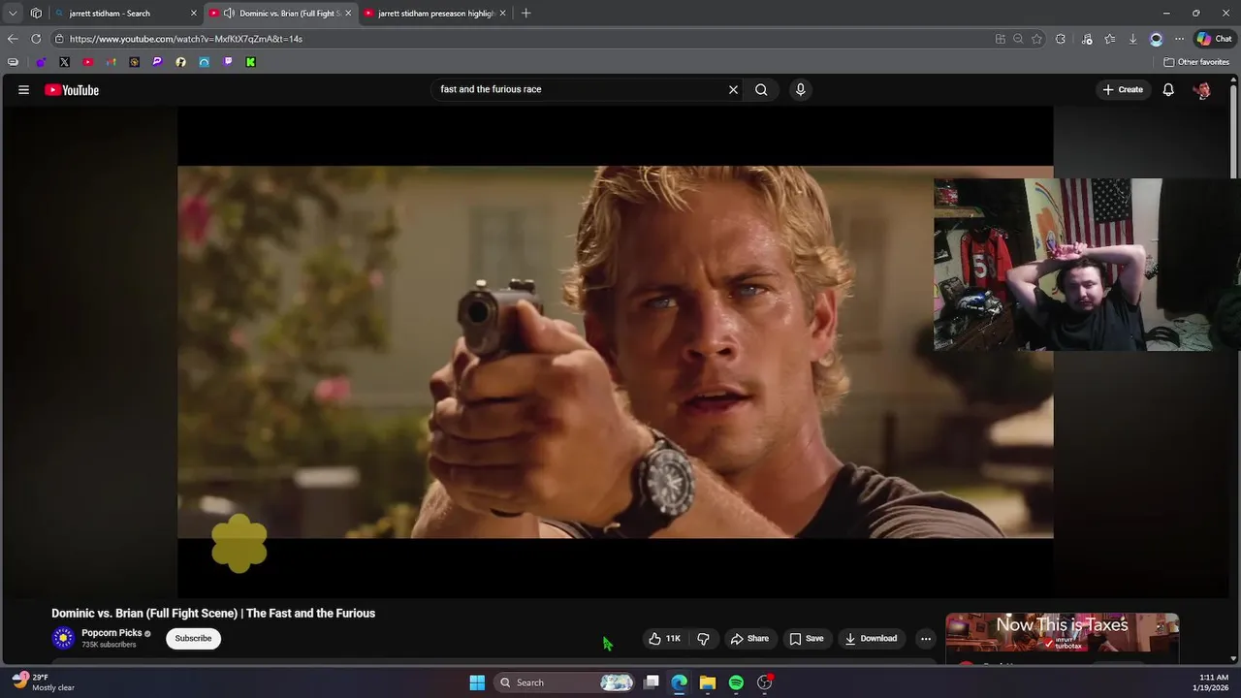
Task: Click the browser address bar URL
Action: click(x=186, y=39)
